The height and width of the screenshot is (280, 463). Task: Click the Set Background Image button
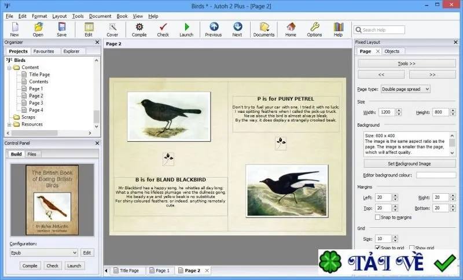(x=409, y=164)
